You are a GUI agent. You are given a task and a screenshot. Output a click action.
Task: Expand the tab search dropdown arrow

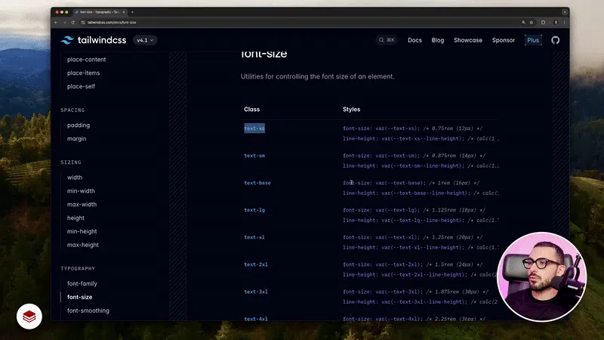(564, 12)
